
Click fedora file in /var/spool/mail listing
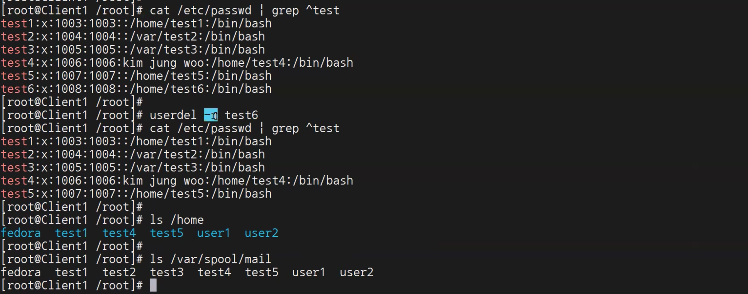21,272
